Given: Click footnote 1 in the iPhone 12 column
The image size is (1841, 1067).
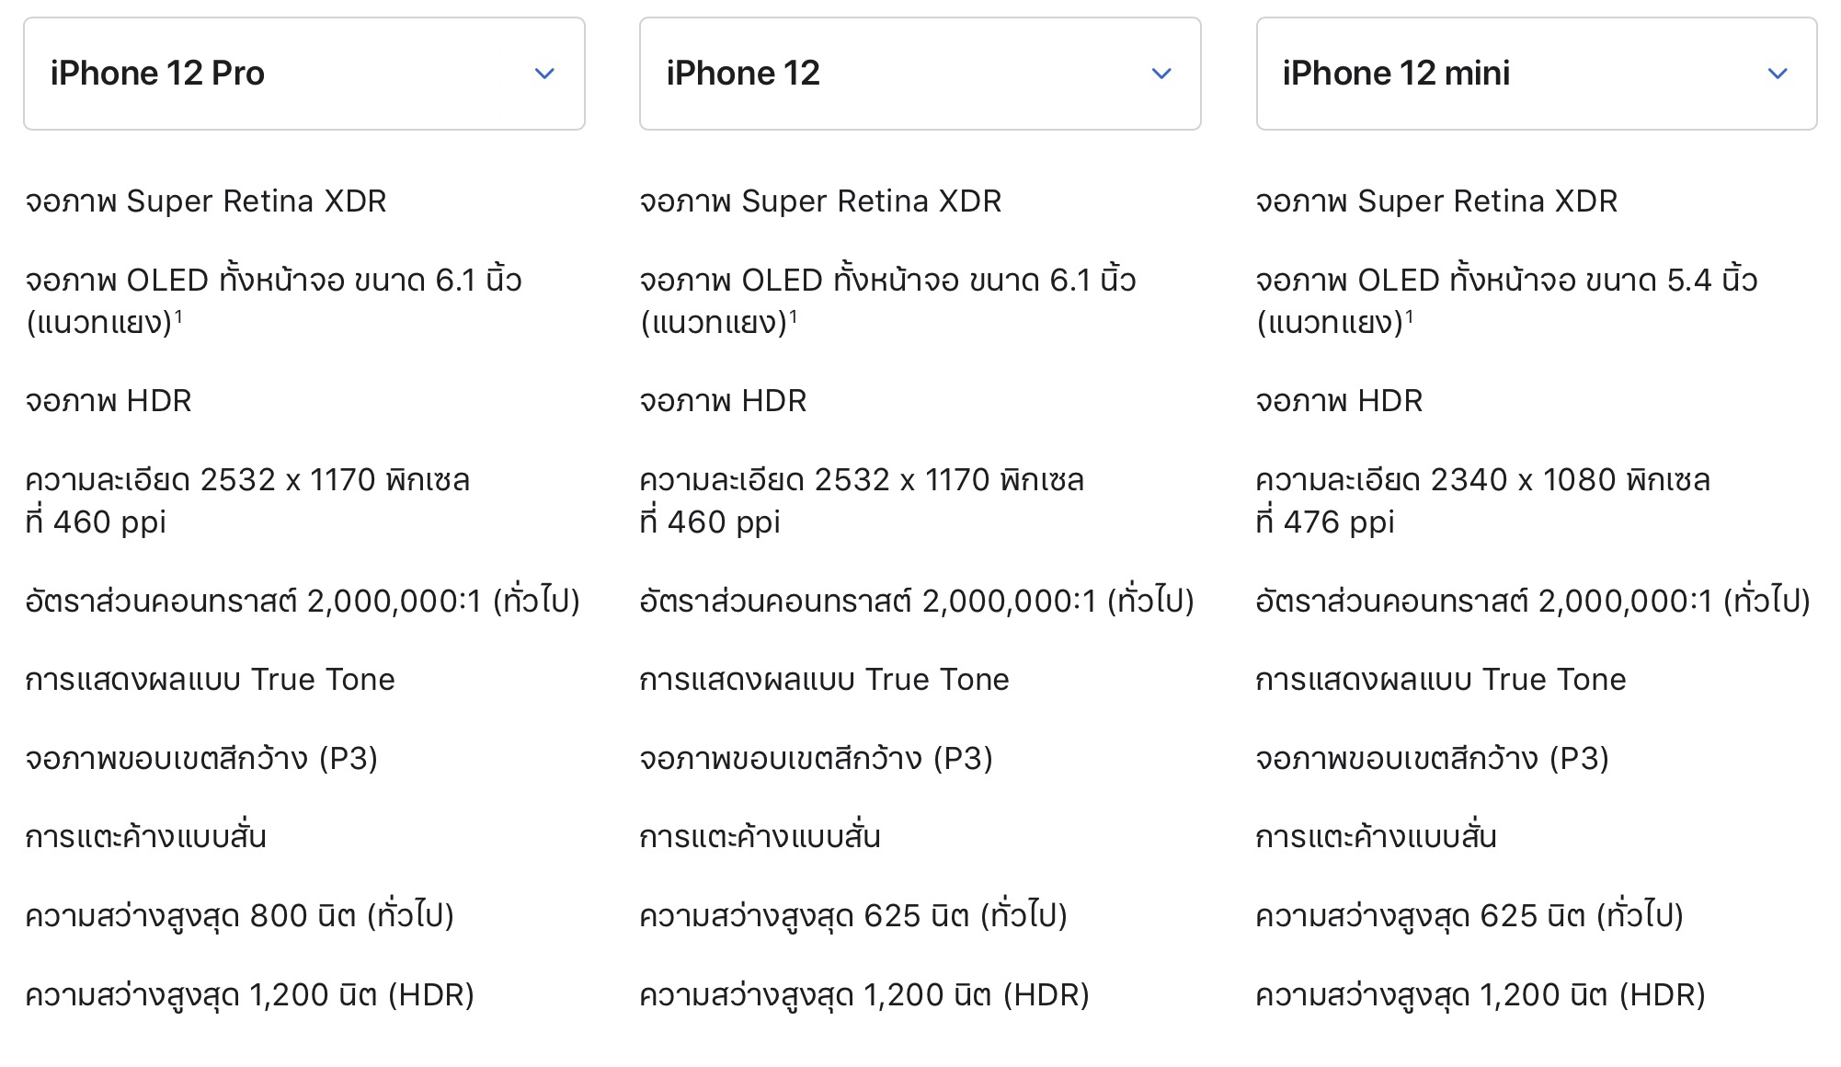Looking at the screenshot, I should pos(794,316).
